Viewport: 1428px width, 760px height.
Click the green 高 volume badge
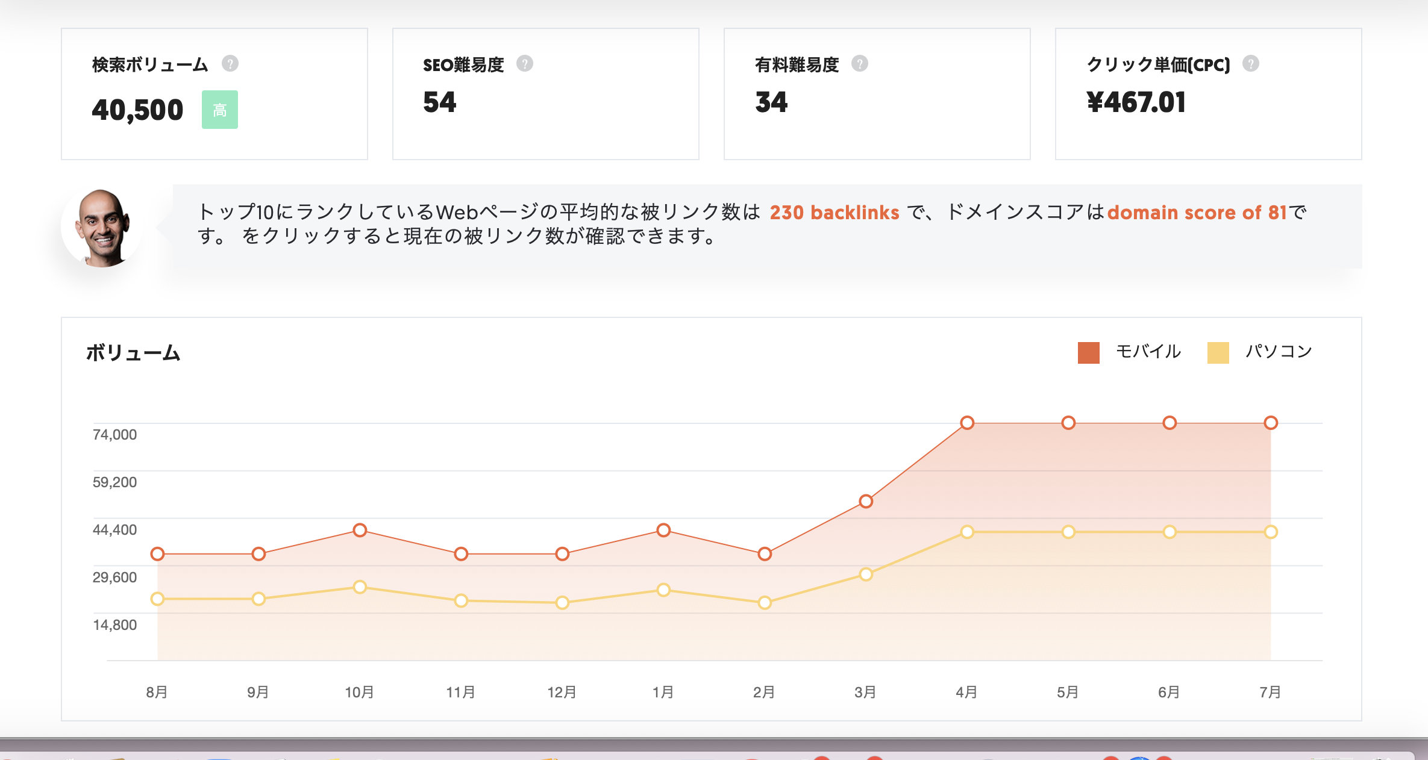219,110
